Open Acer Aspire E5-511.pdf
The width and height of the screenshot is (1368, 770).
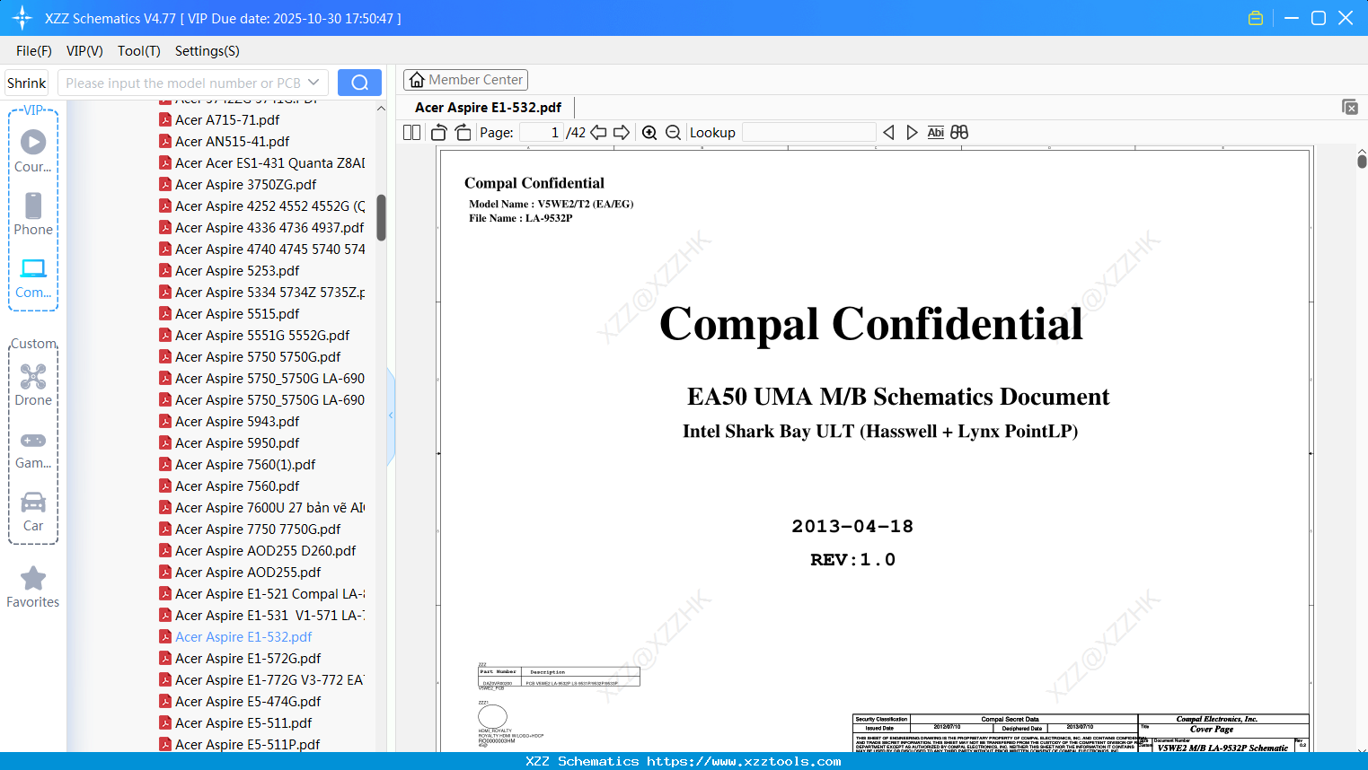tap(243, 723)
